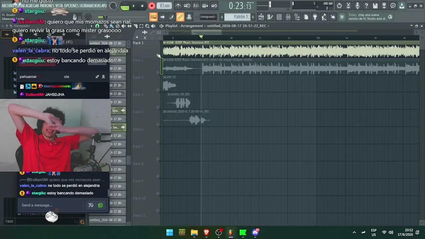The image size is (425, 239).
Task: Click the red Record button
Action: (x=152, y=6)
